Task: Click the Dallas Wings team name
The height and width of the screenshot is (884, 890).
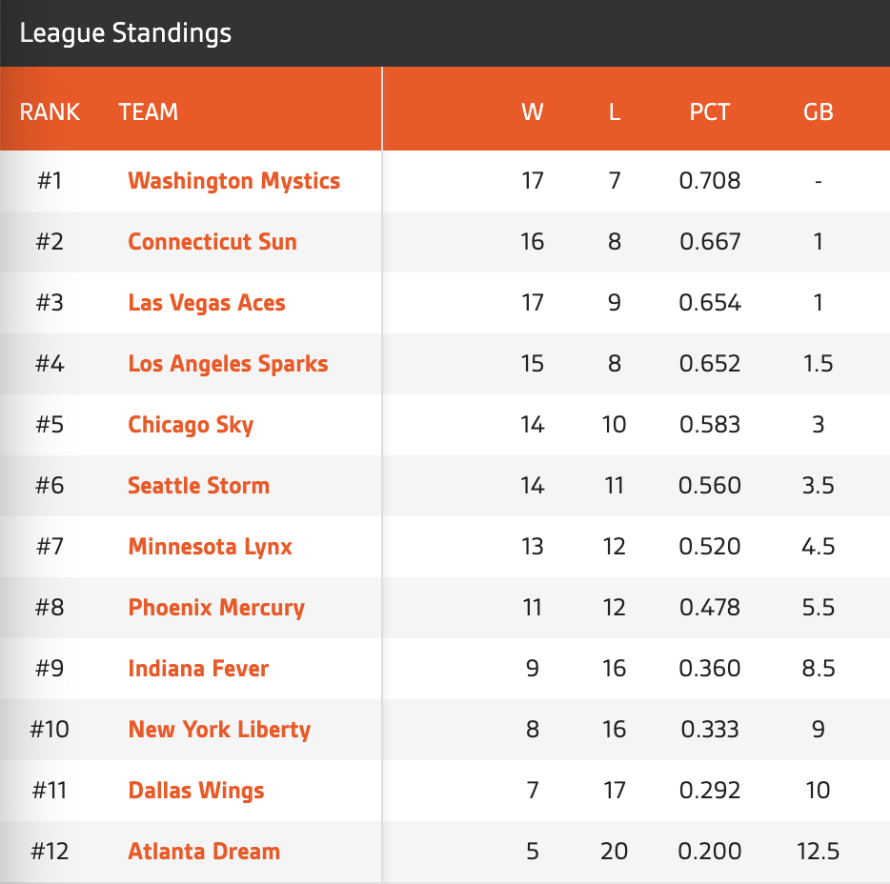Action: pyautogui.click(x=196, y=791)
